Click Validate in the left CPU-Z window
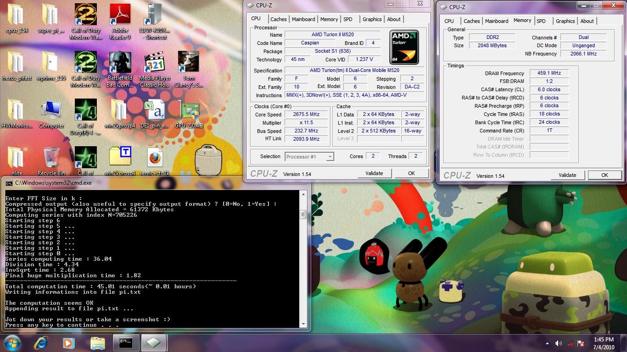 [x=374, y=173]
